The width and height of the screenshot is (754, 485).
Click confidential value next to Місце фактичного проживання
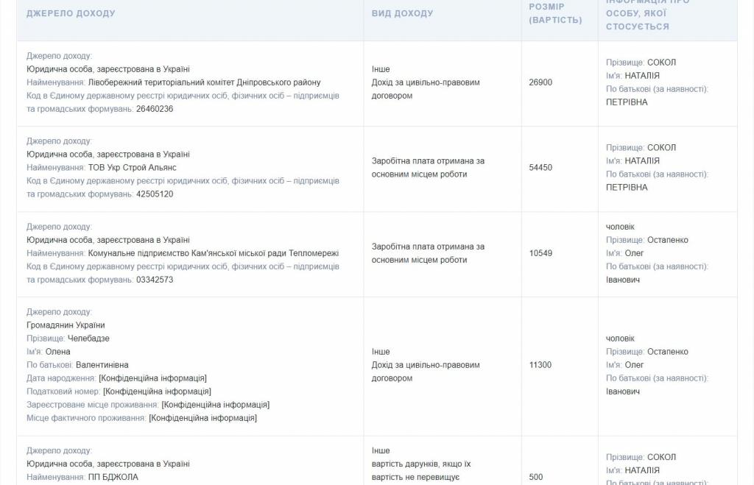[x=203, y=418]
